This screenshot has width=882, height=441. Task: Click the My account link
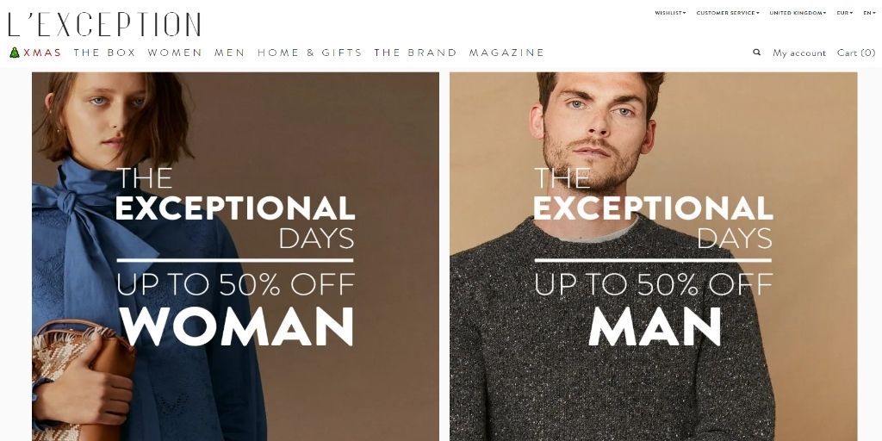point(799,53)
